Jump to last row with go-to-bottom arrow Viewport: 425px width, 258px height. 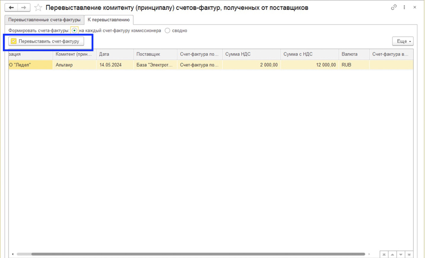pos(409,255)
